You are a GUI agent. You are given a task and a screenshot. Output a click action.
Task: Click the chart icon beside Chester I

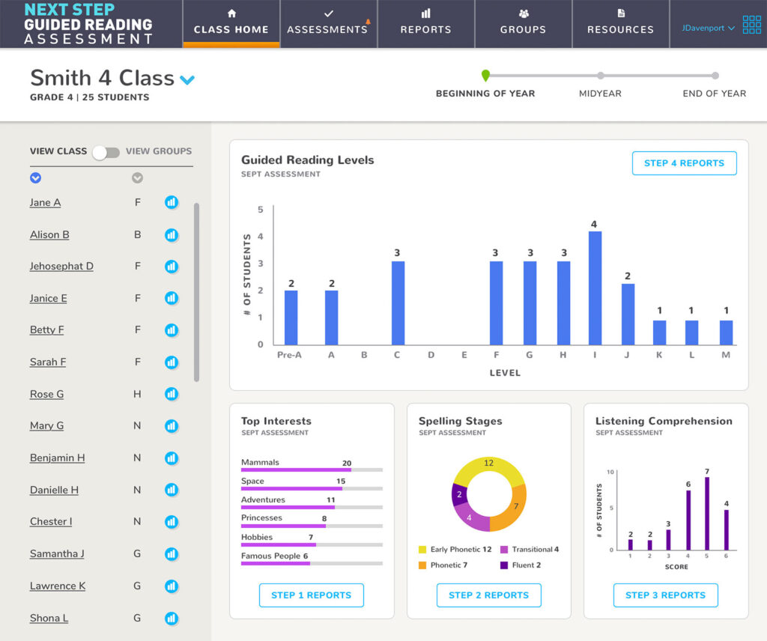(x=172, y=521)
